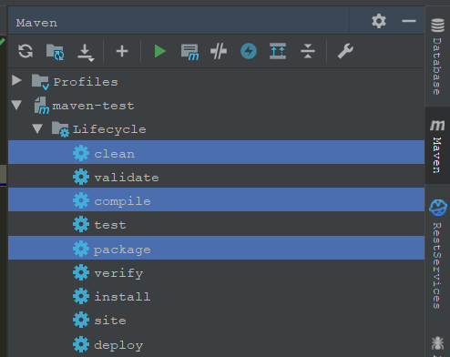Collapse the maven-test project node
Viewport: 450px width, 357px height.
[x=16, y=105]
